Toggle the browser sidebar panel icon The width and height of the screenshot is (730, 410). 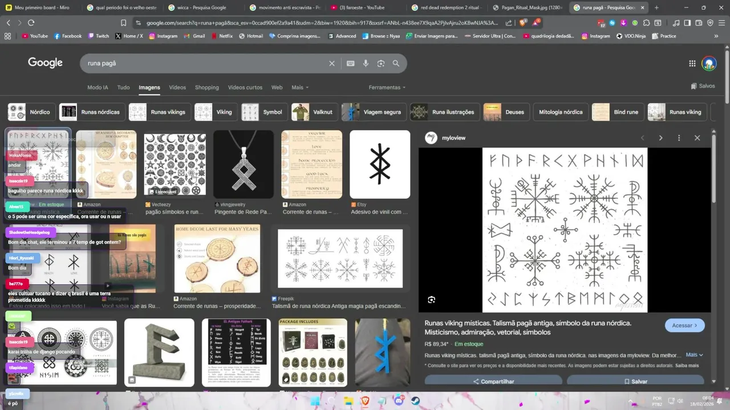coord(687,23)
